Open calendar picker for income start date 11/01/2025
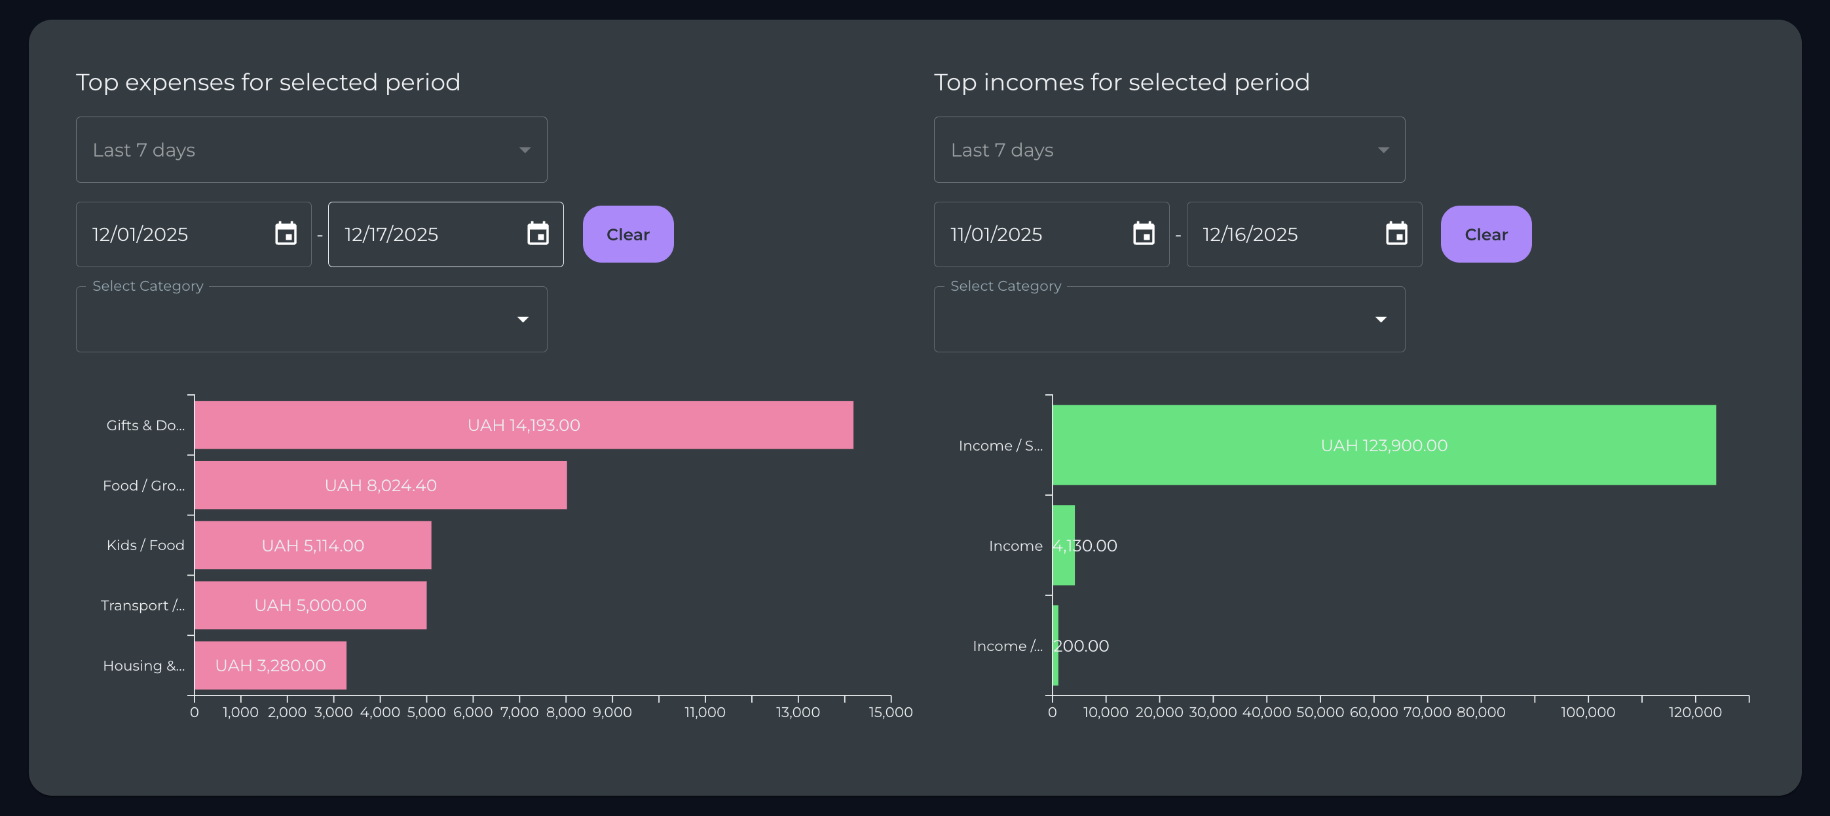This screenshot has width=1830, height=816. 1143,234
